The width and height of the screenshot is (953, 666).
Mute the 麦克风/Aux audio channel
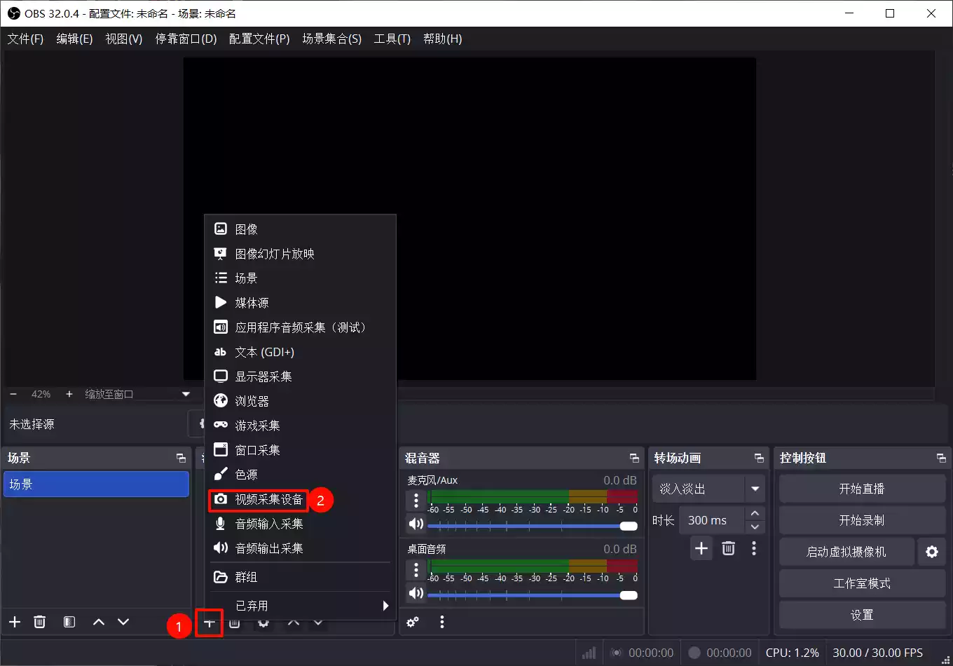[416, 524]
